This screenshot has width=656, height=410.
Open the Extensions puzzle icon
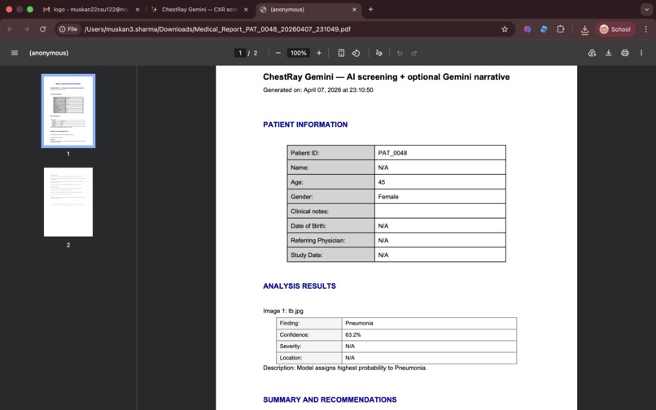(560, 28)
